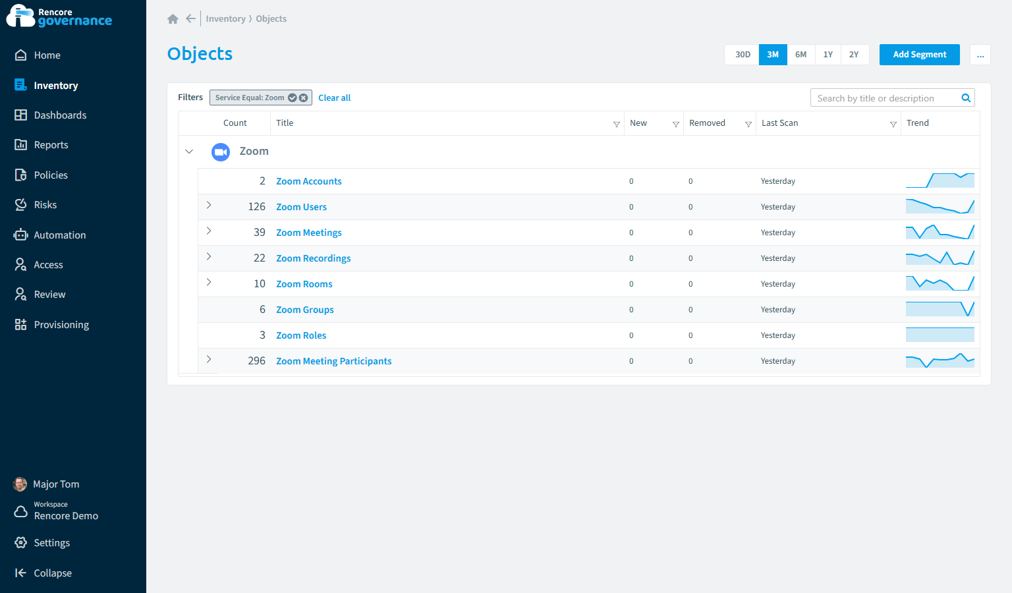Click the Provisioning grid icon

click(20, 325)
